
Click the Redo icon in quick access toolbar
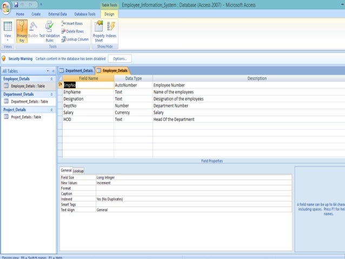30,4
